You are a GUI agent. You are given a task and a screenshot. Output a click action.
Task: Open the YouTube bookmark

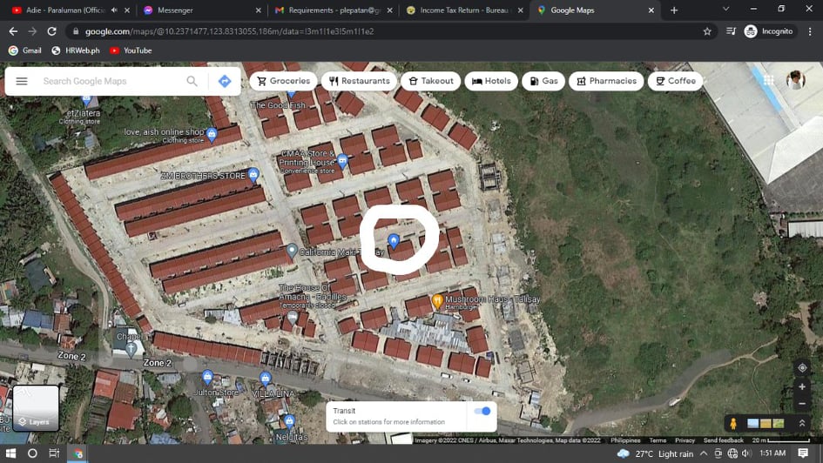(x=131, y=50)
